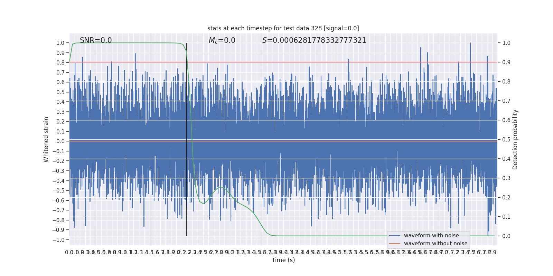This screenshot has height=276, width=553.
Task: Click the black vertical marker line
Action: [186, 139]
